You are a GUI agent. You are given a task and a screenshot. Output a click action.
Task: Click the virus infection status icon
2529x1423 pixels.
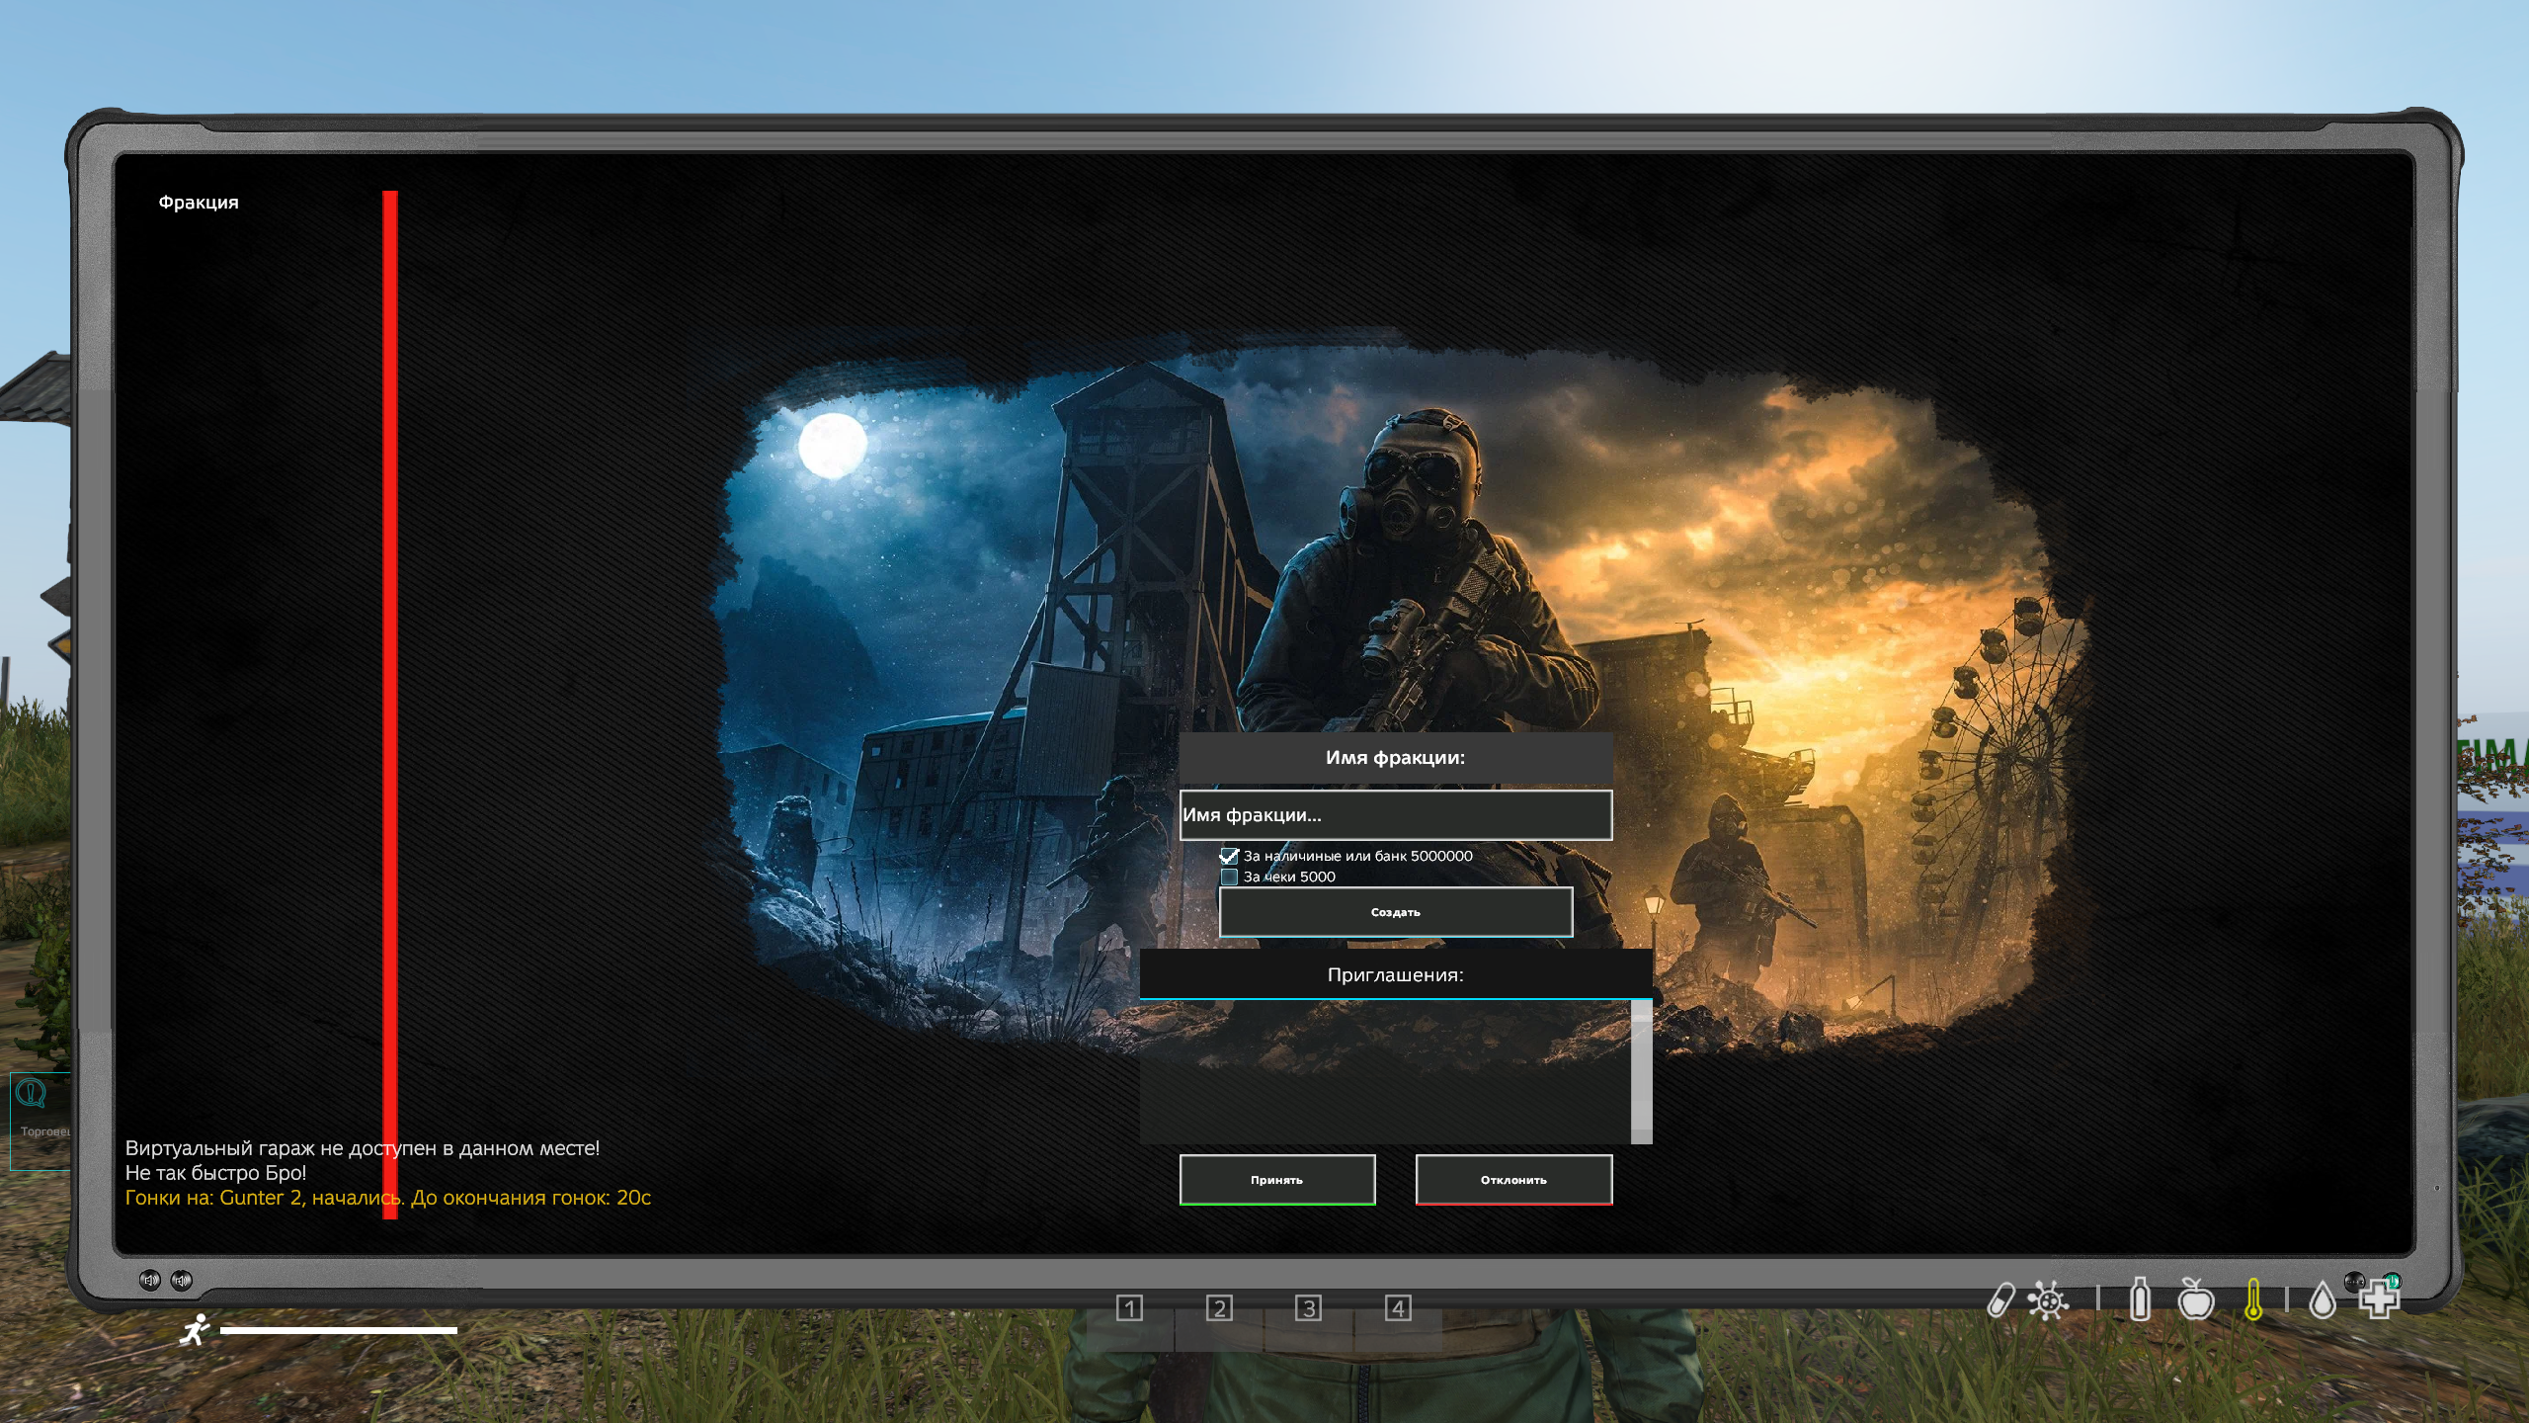coord(2048,1299)
